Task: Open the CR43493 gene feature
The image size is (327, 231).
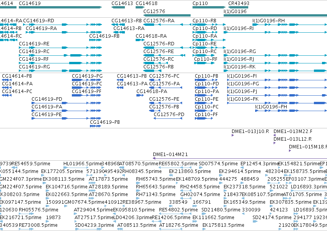Action: click(x=238, y=7)
